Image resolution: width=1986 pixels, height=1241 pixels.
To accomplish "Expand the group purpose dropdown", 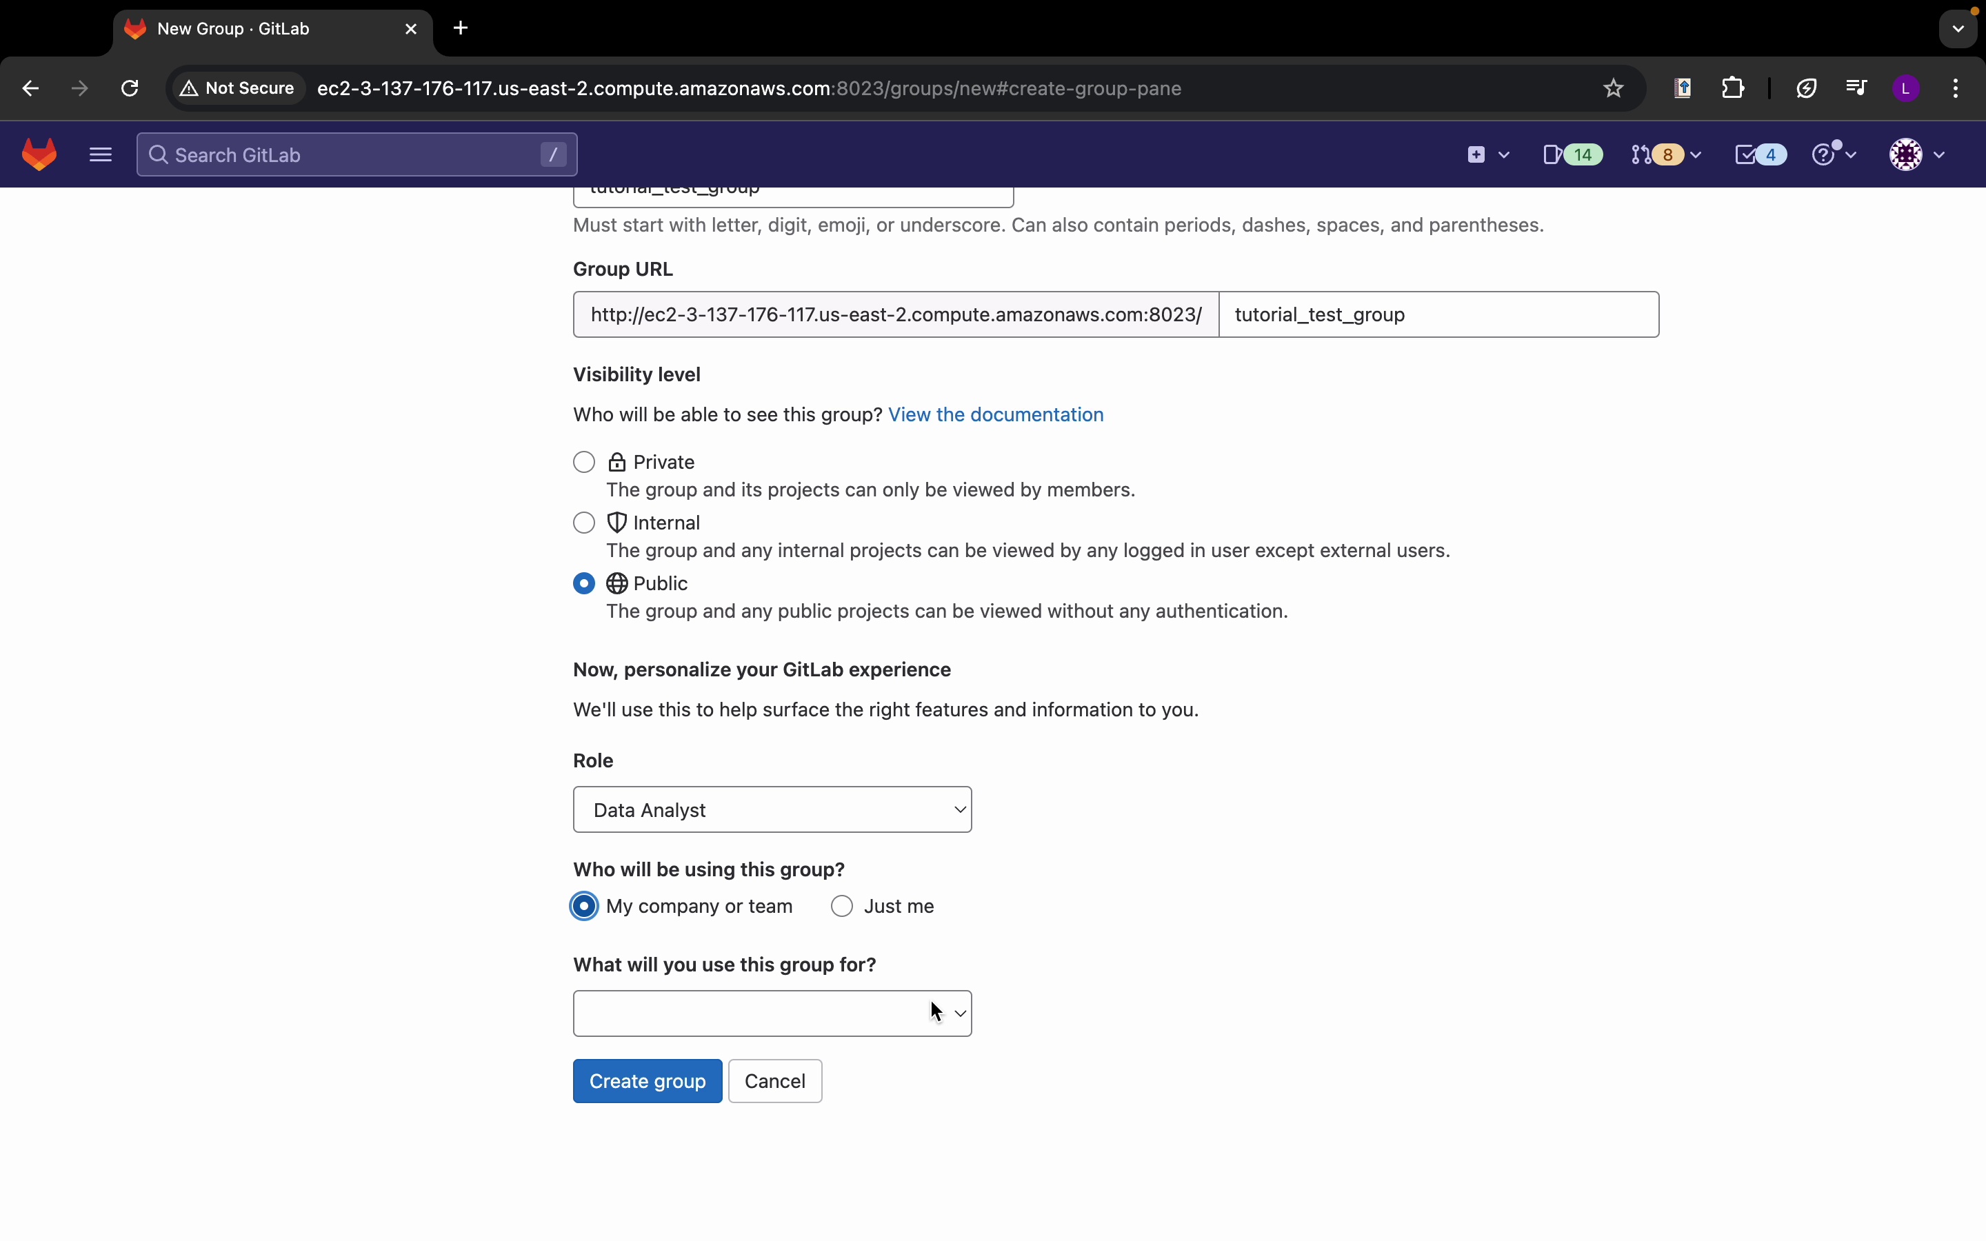I will 772,1013.
